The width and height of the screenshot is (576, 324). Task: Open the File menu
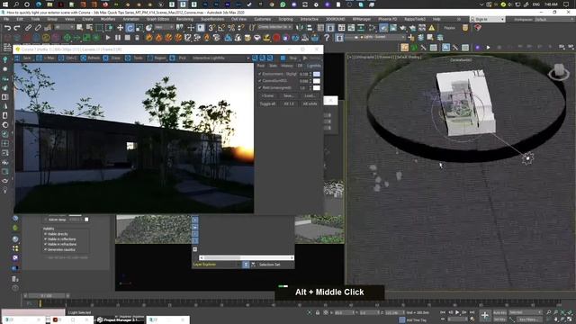click(6, 19)
